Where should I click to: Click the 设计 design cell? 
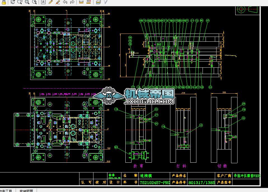coord(114,182)
